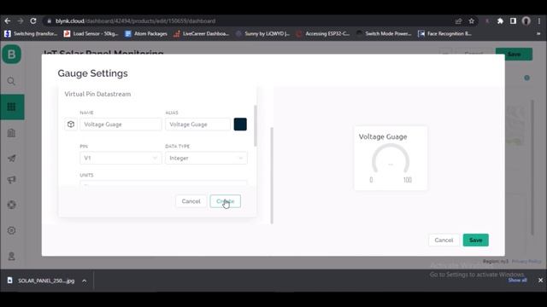The width and height of the screenshot is (547, 307).
Task: Click the share page icon in the address bar
Action: click(x=458, y=21)
